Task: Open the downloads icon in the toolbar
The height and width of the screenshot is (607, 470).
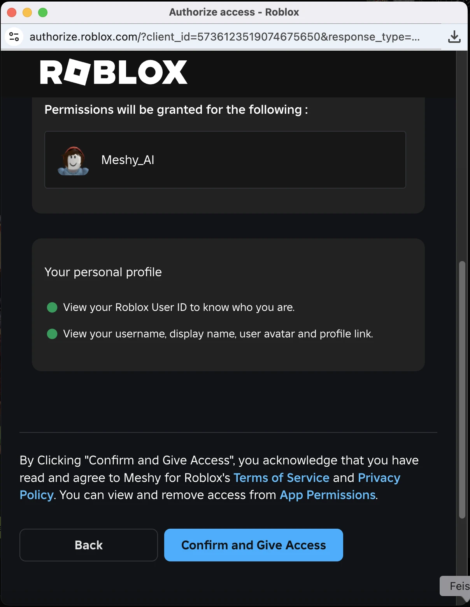Action: [x=454, y=37]
